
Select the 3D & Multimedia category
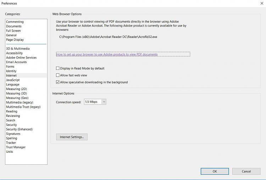coord(18,49)
